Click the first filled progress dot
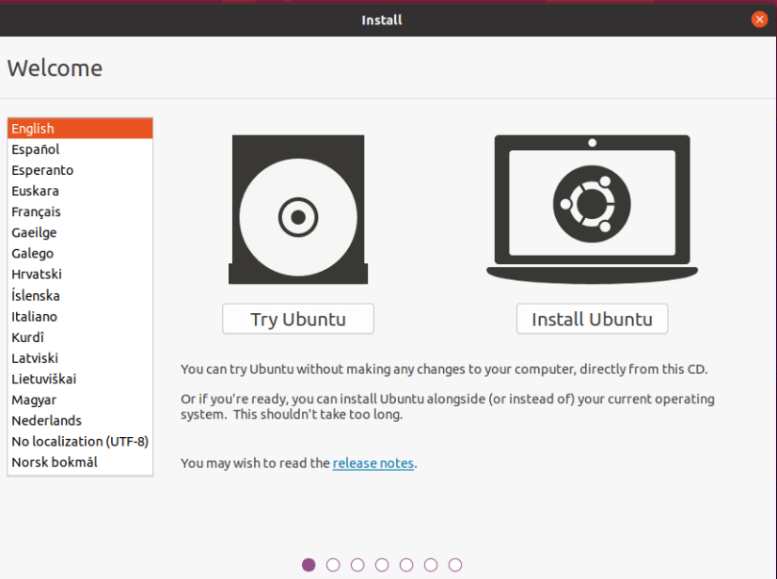This screenshot has width=777, height=579. (309, 564)
